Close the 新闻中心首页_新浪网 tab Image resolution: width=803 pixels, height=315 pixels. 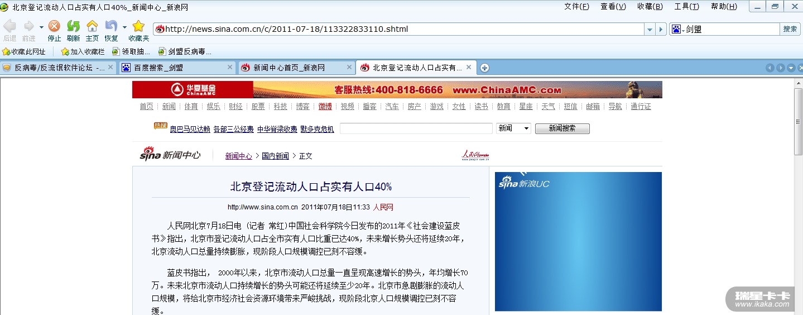point(349,67)
